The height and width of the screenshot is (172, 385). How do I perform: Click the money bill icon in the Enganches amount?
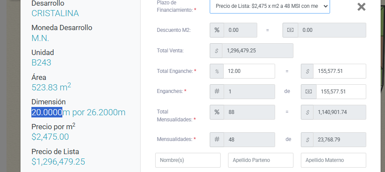(309, 92)
